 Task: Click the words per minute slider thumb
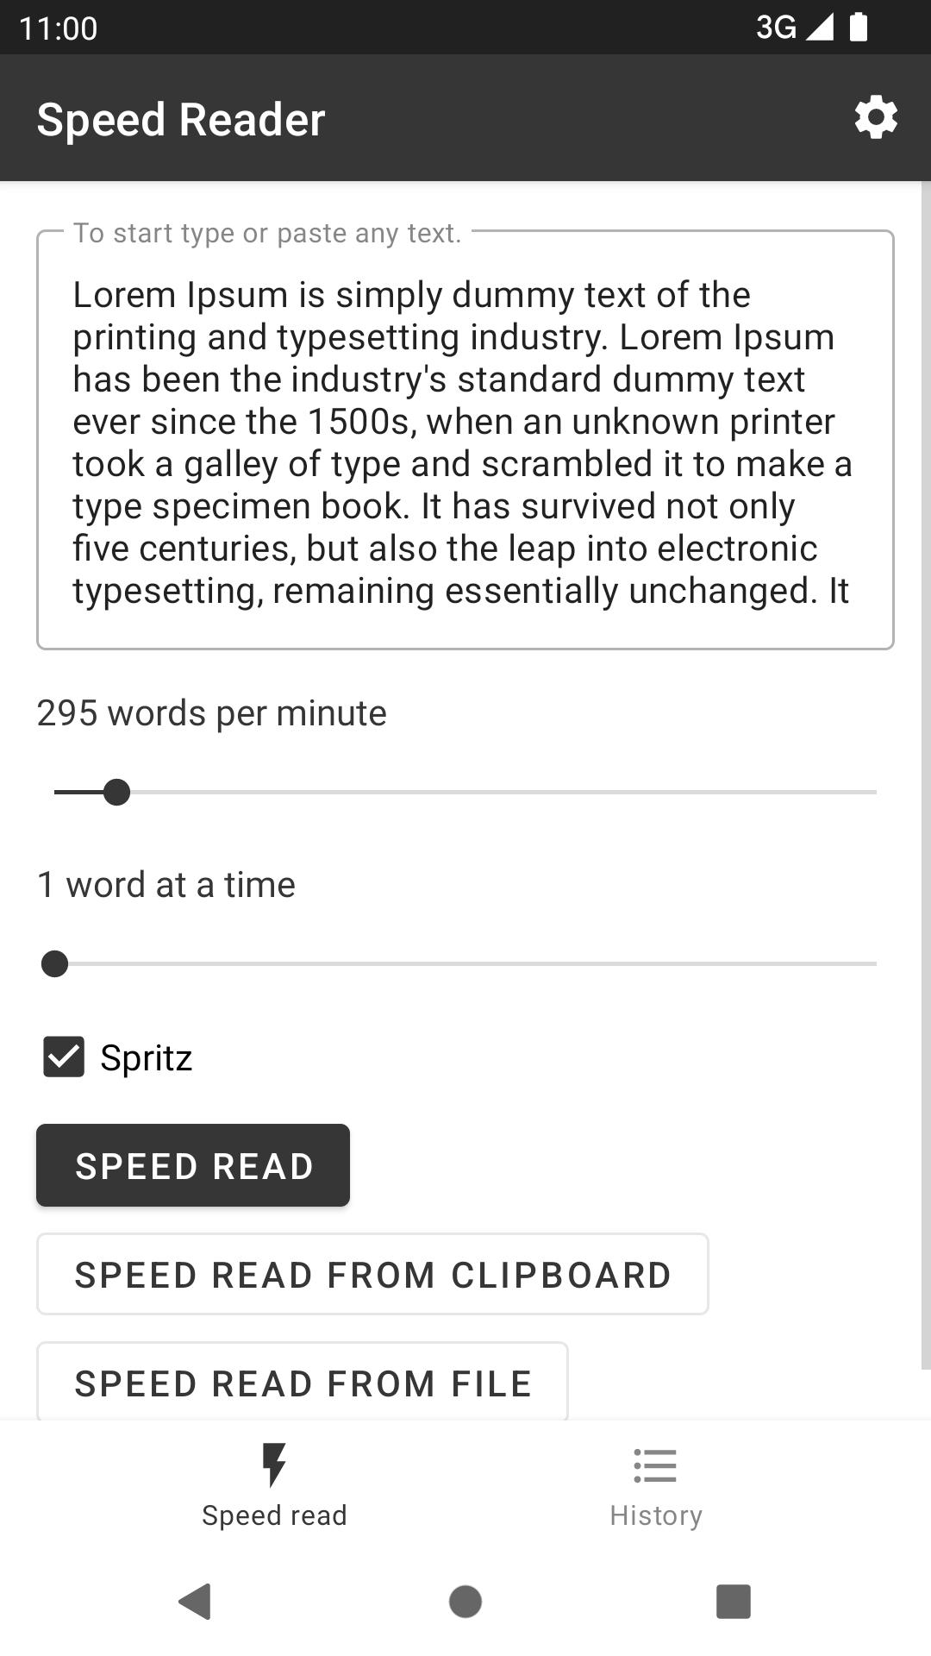pyautogui.click(x=116, y=792)
